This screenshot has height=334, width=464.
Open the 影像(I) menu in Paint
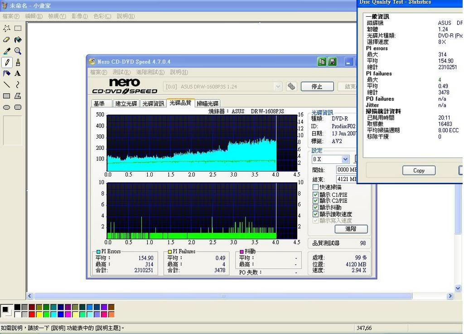coord(79,16)
